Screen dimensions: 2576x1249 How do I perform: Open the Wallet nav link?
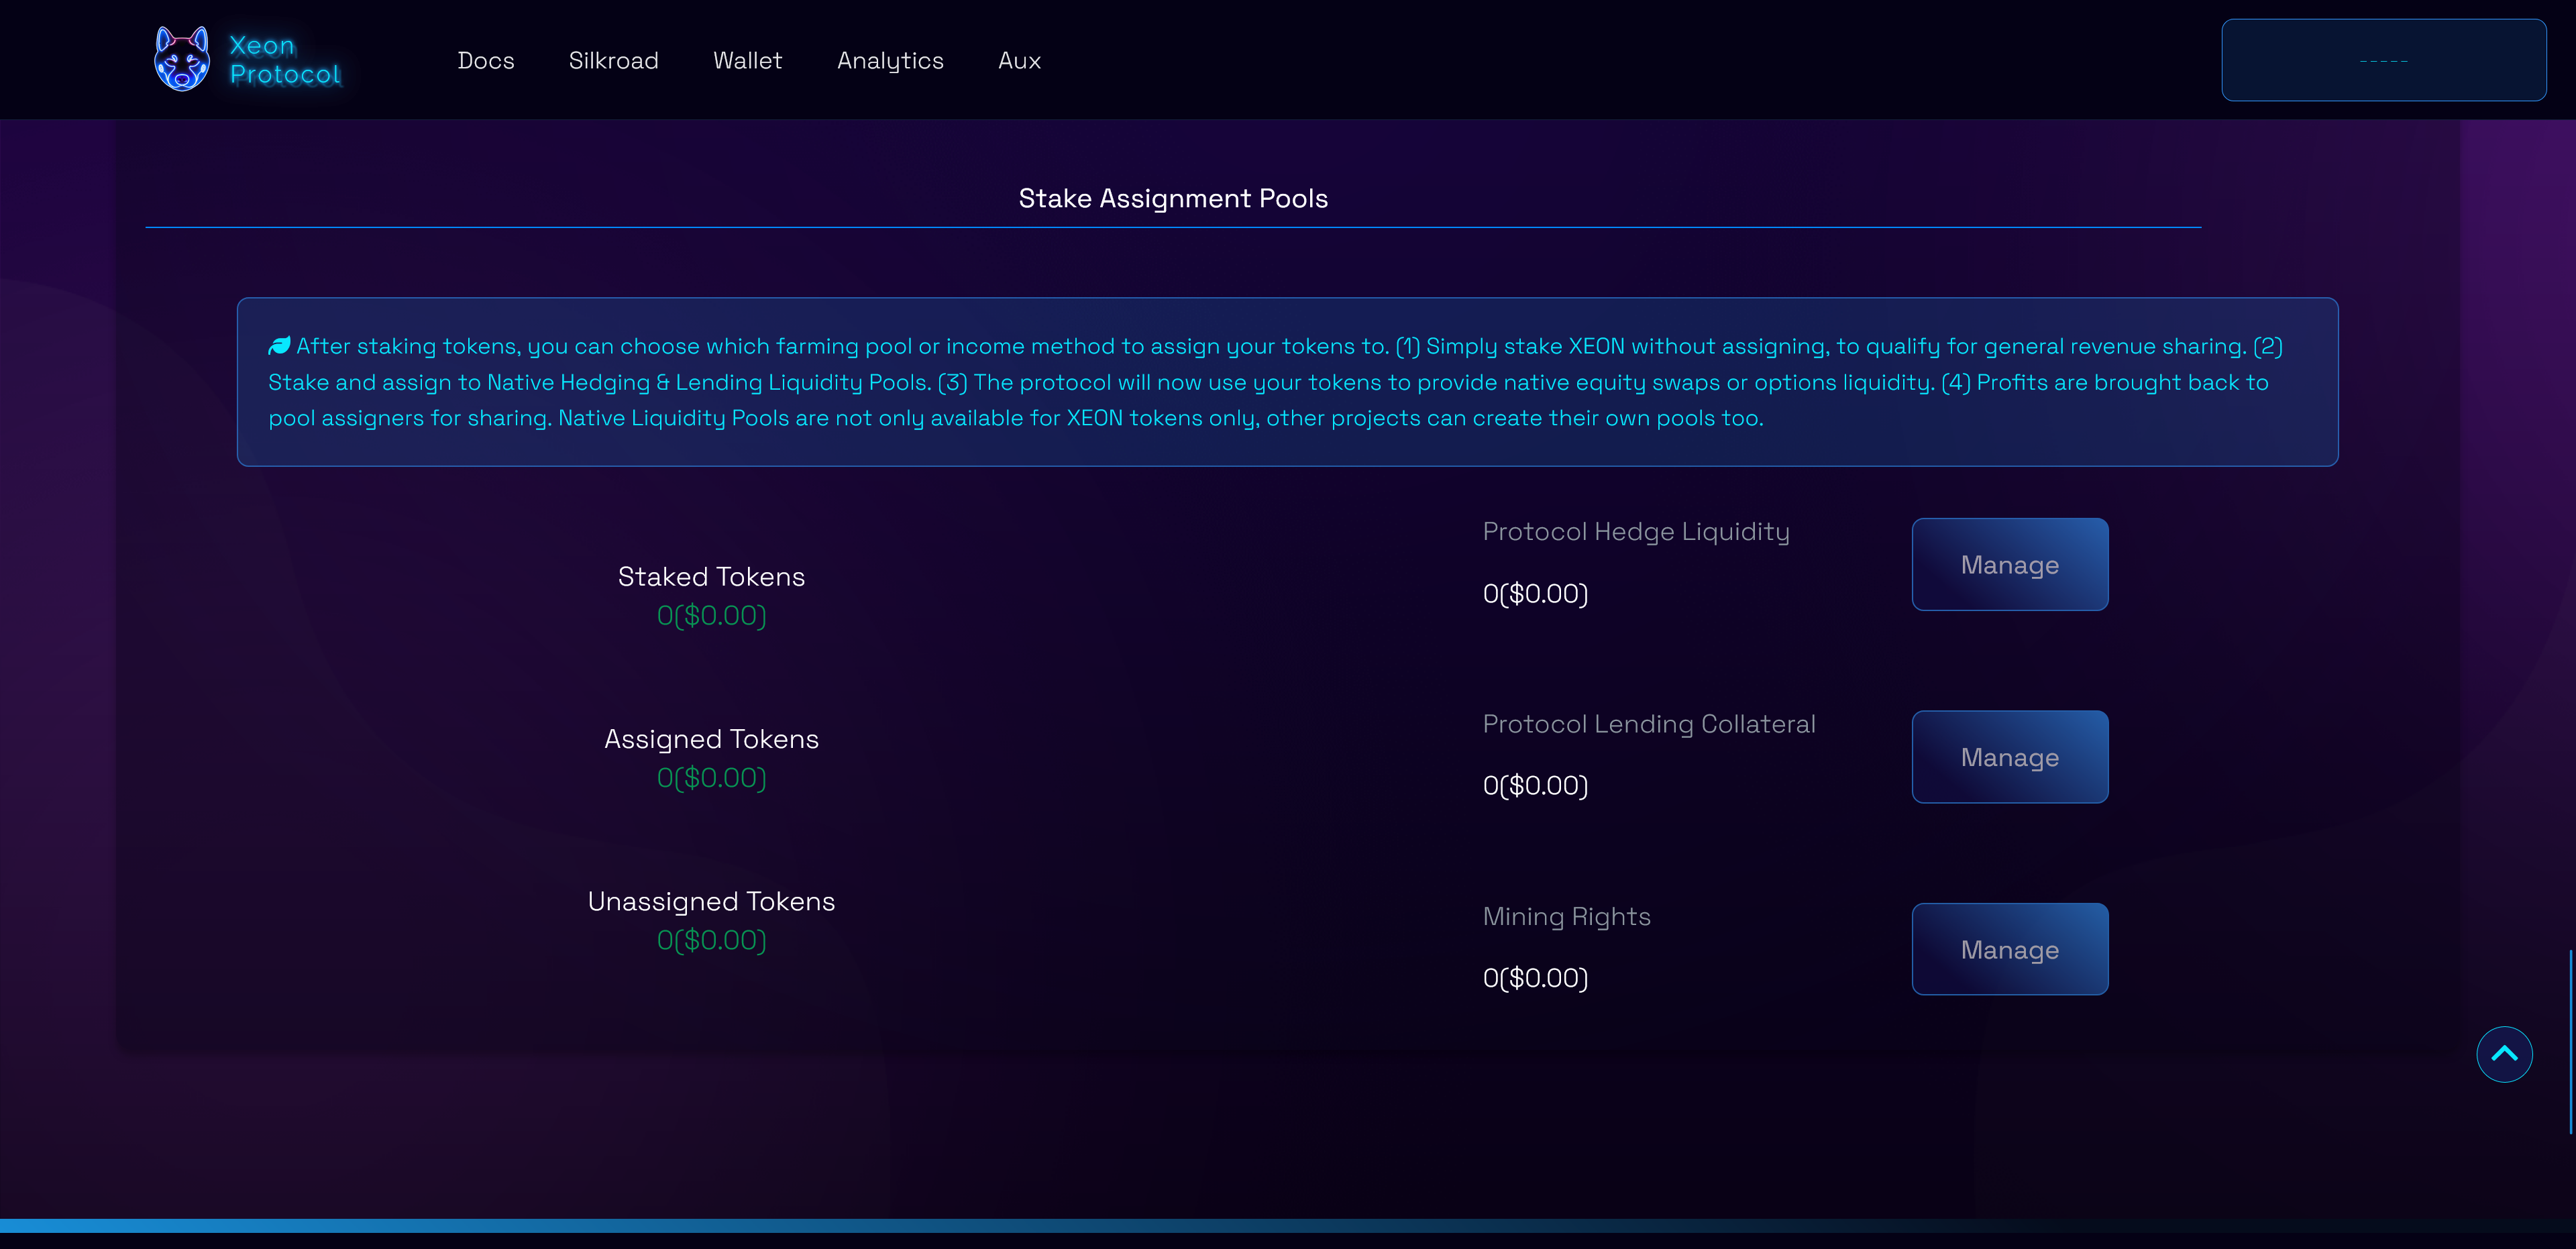pos(747,61)
